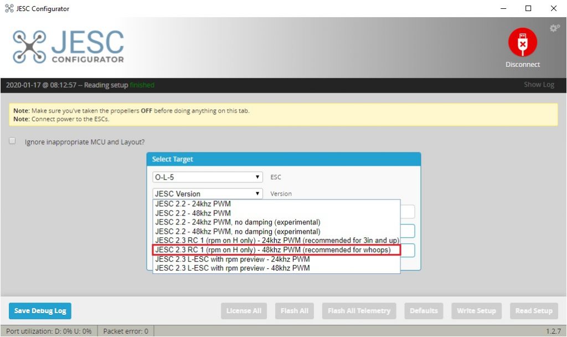The width and height of the screenshot is (567, 337).
Task: Click the Defaults button
Action: (424, 311)
